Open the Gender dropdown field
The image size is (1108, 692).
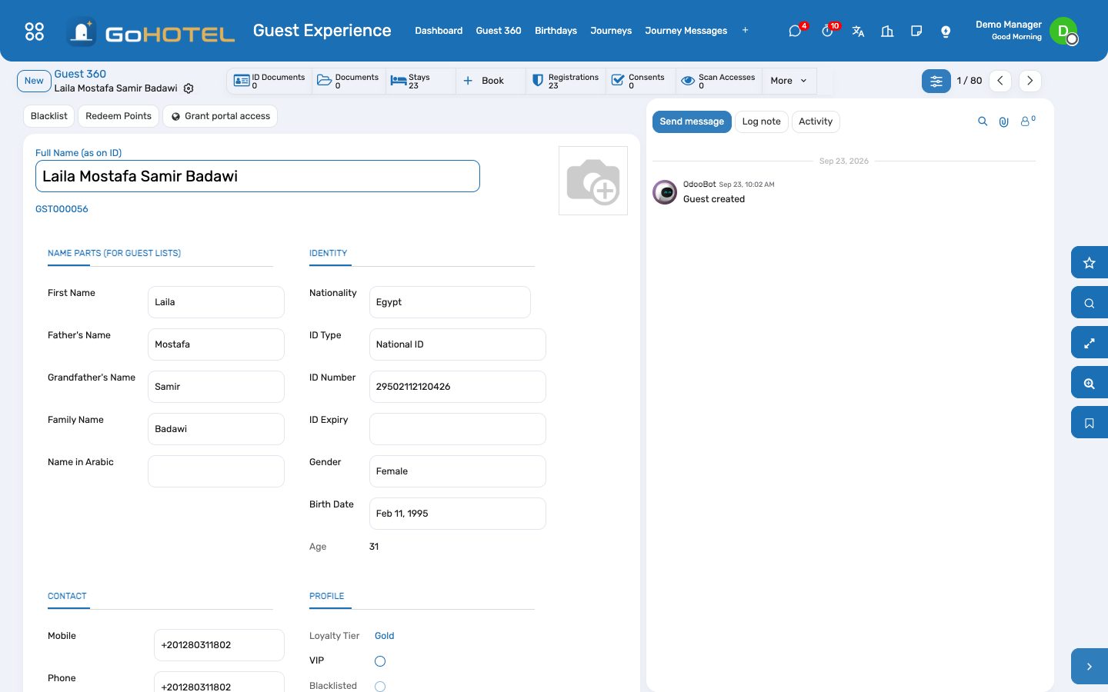[458, 471]
